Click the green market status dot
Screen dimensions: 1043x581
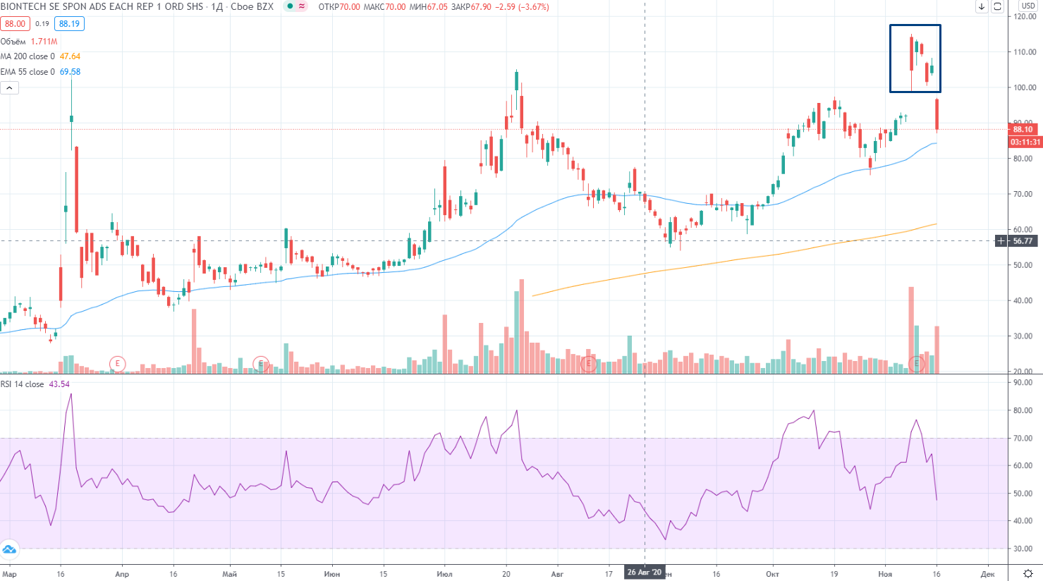coord(290,6)
